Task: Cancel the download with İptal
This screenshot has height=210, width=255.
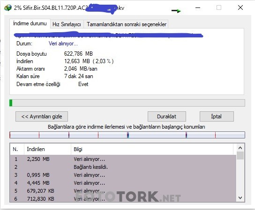Action: (x=217, y=116)
